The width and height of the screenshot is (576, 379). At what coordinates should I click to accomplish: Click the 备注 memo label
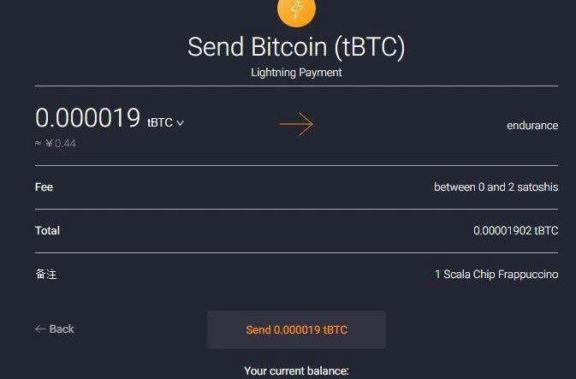click(x=46, y=275)
